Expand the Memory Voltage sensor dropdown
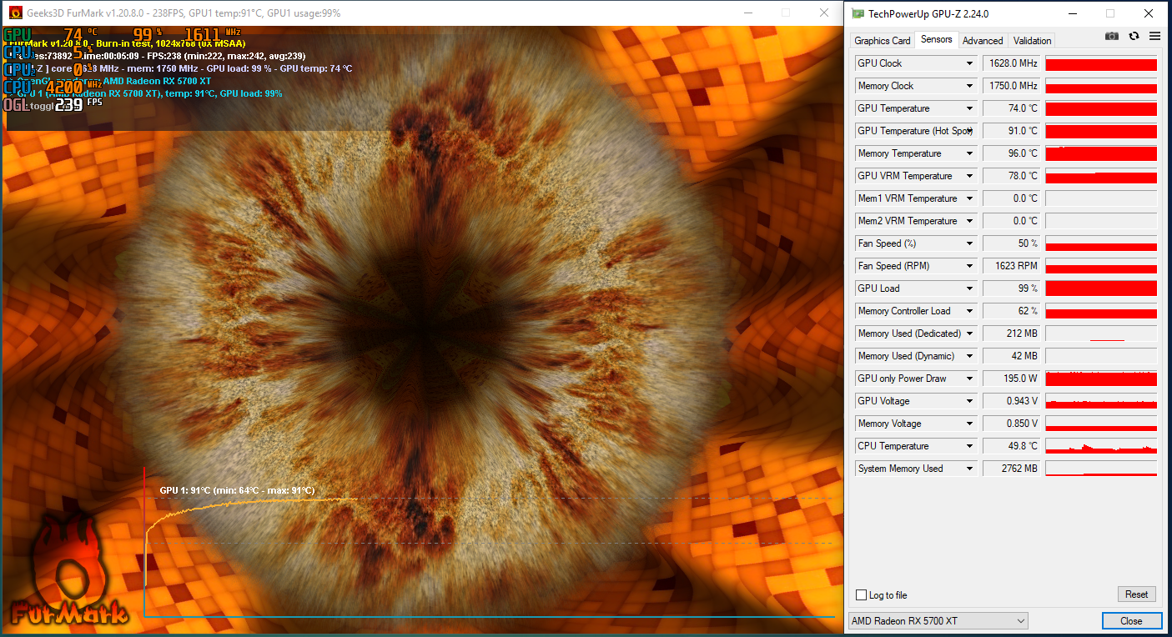This screenshot has height=637, width=1172. pos(969,424)
